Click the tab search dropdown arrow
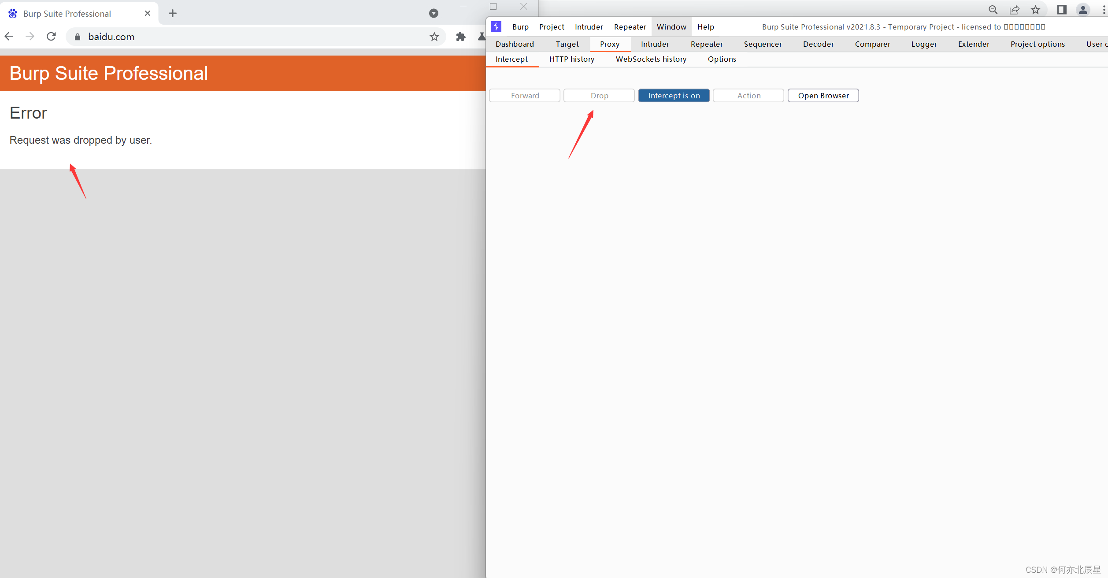Viewport: 1108px width, 578px height. pyautogui.click(x=434, y=13)
